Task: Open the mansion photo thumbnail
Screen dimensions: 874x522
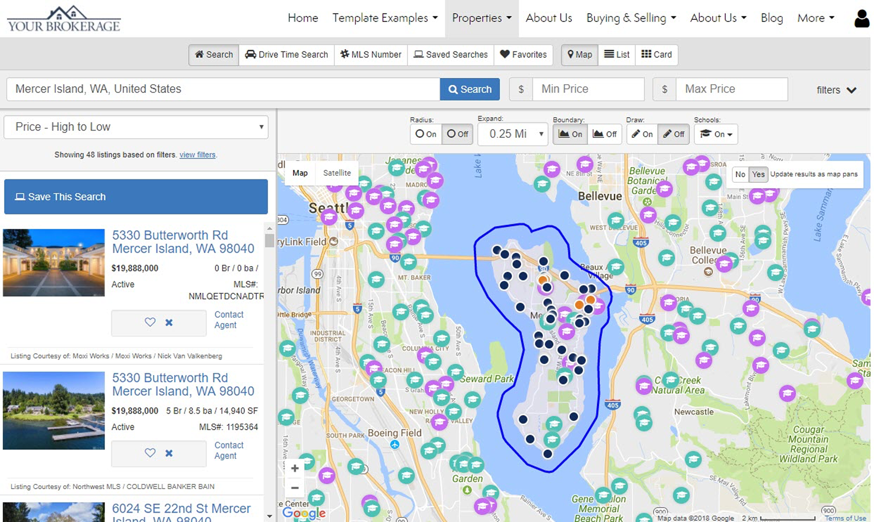Action: 54,262
